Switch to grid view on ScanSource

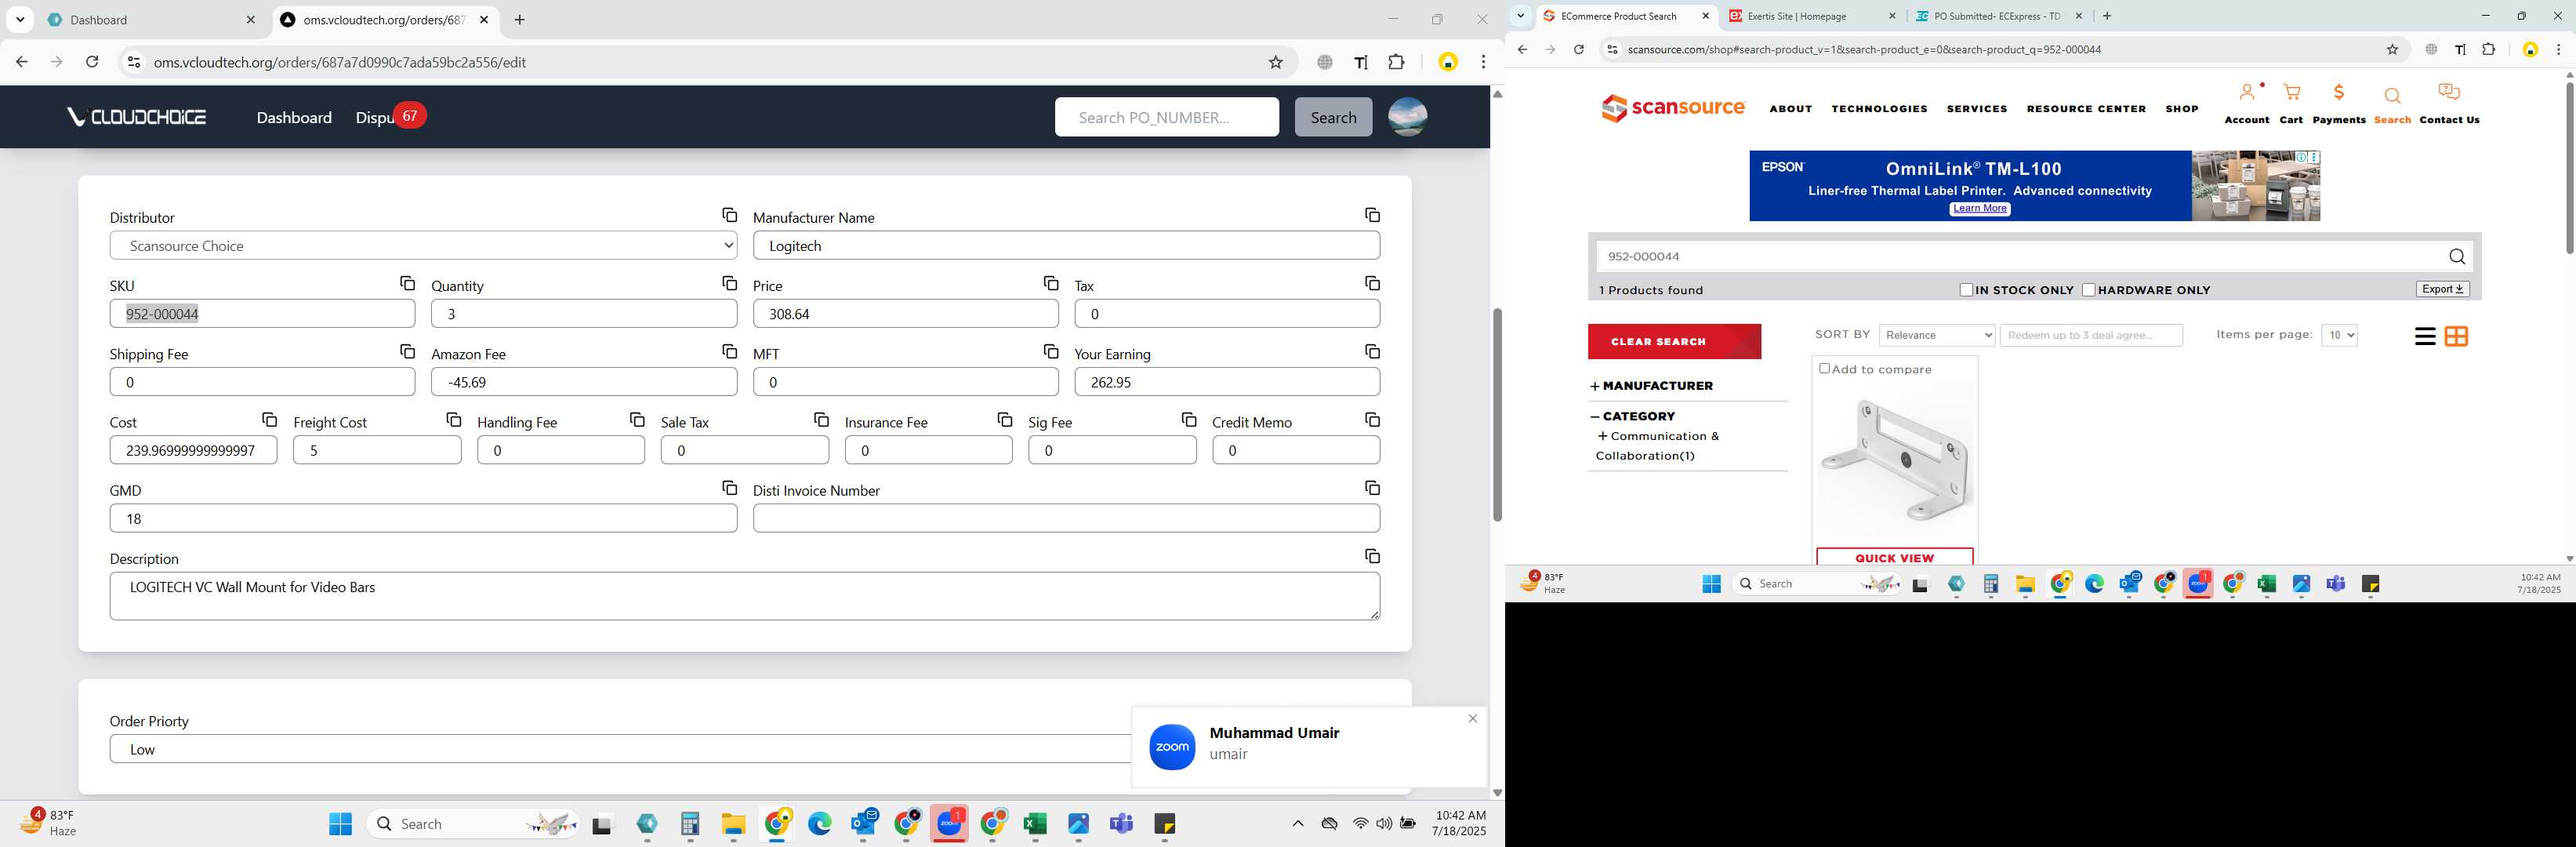pos(2455,336)
